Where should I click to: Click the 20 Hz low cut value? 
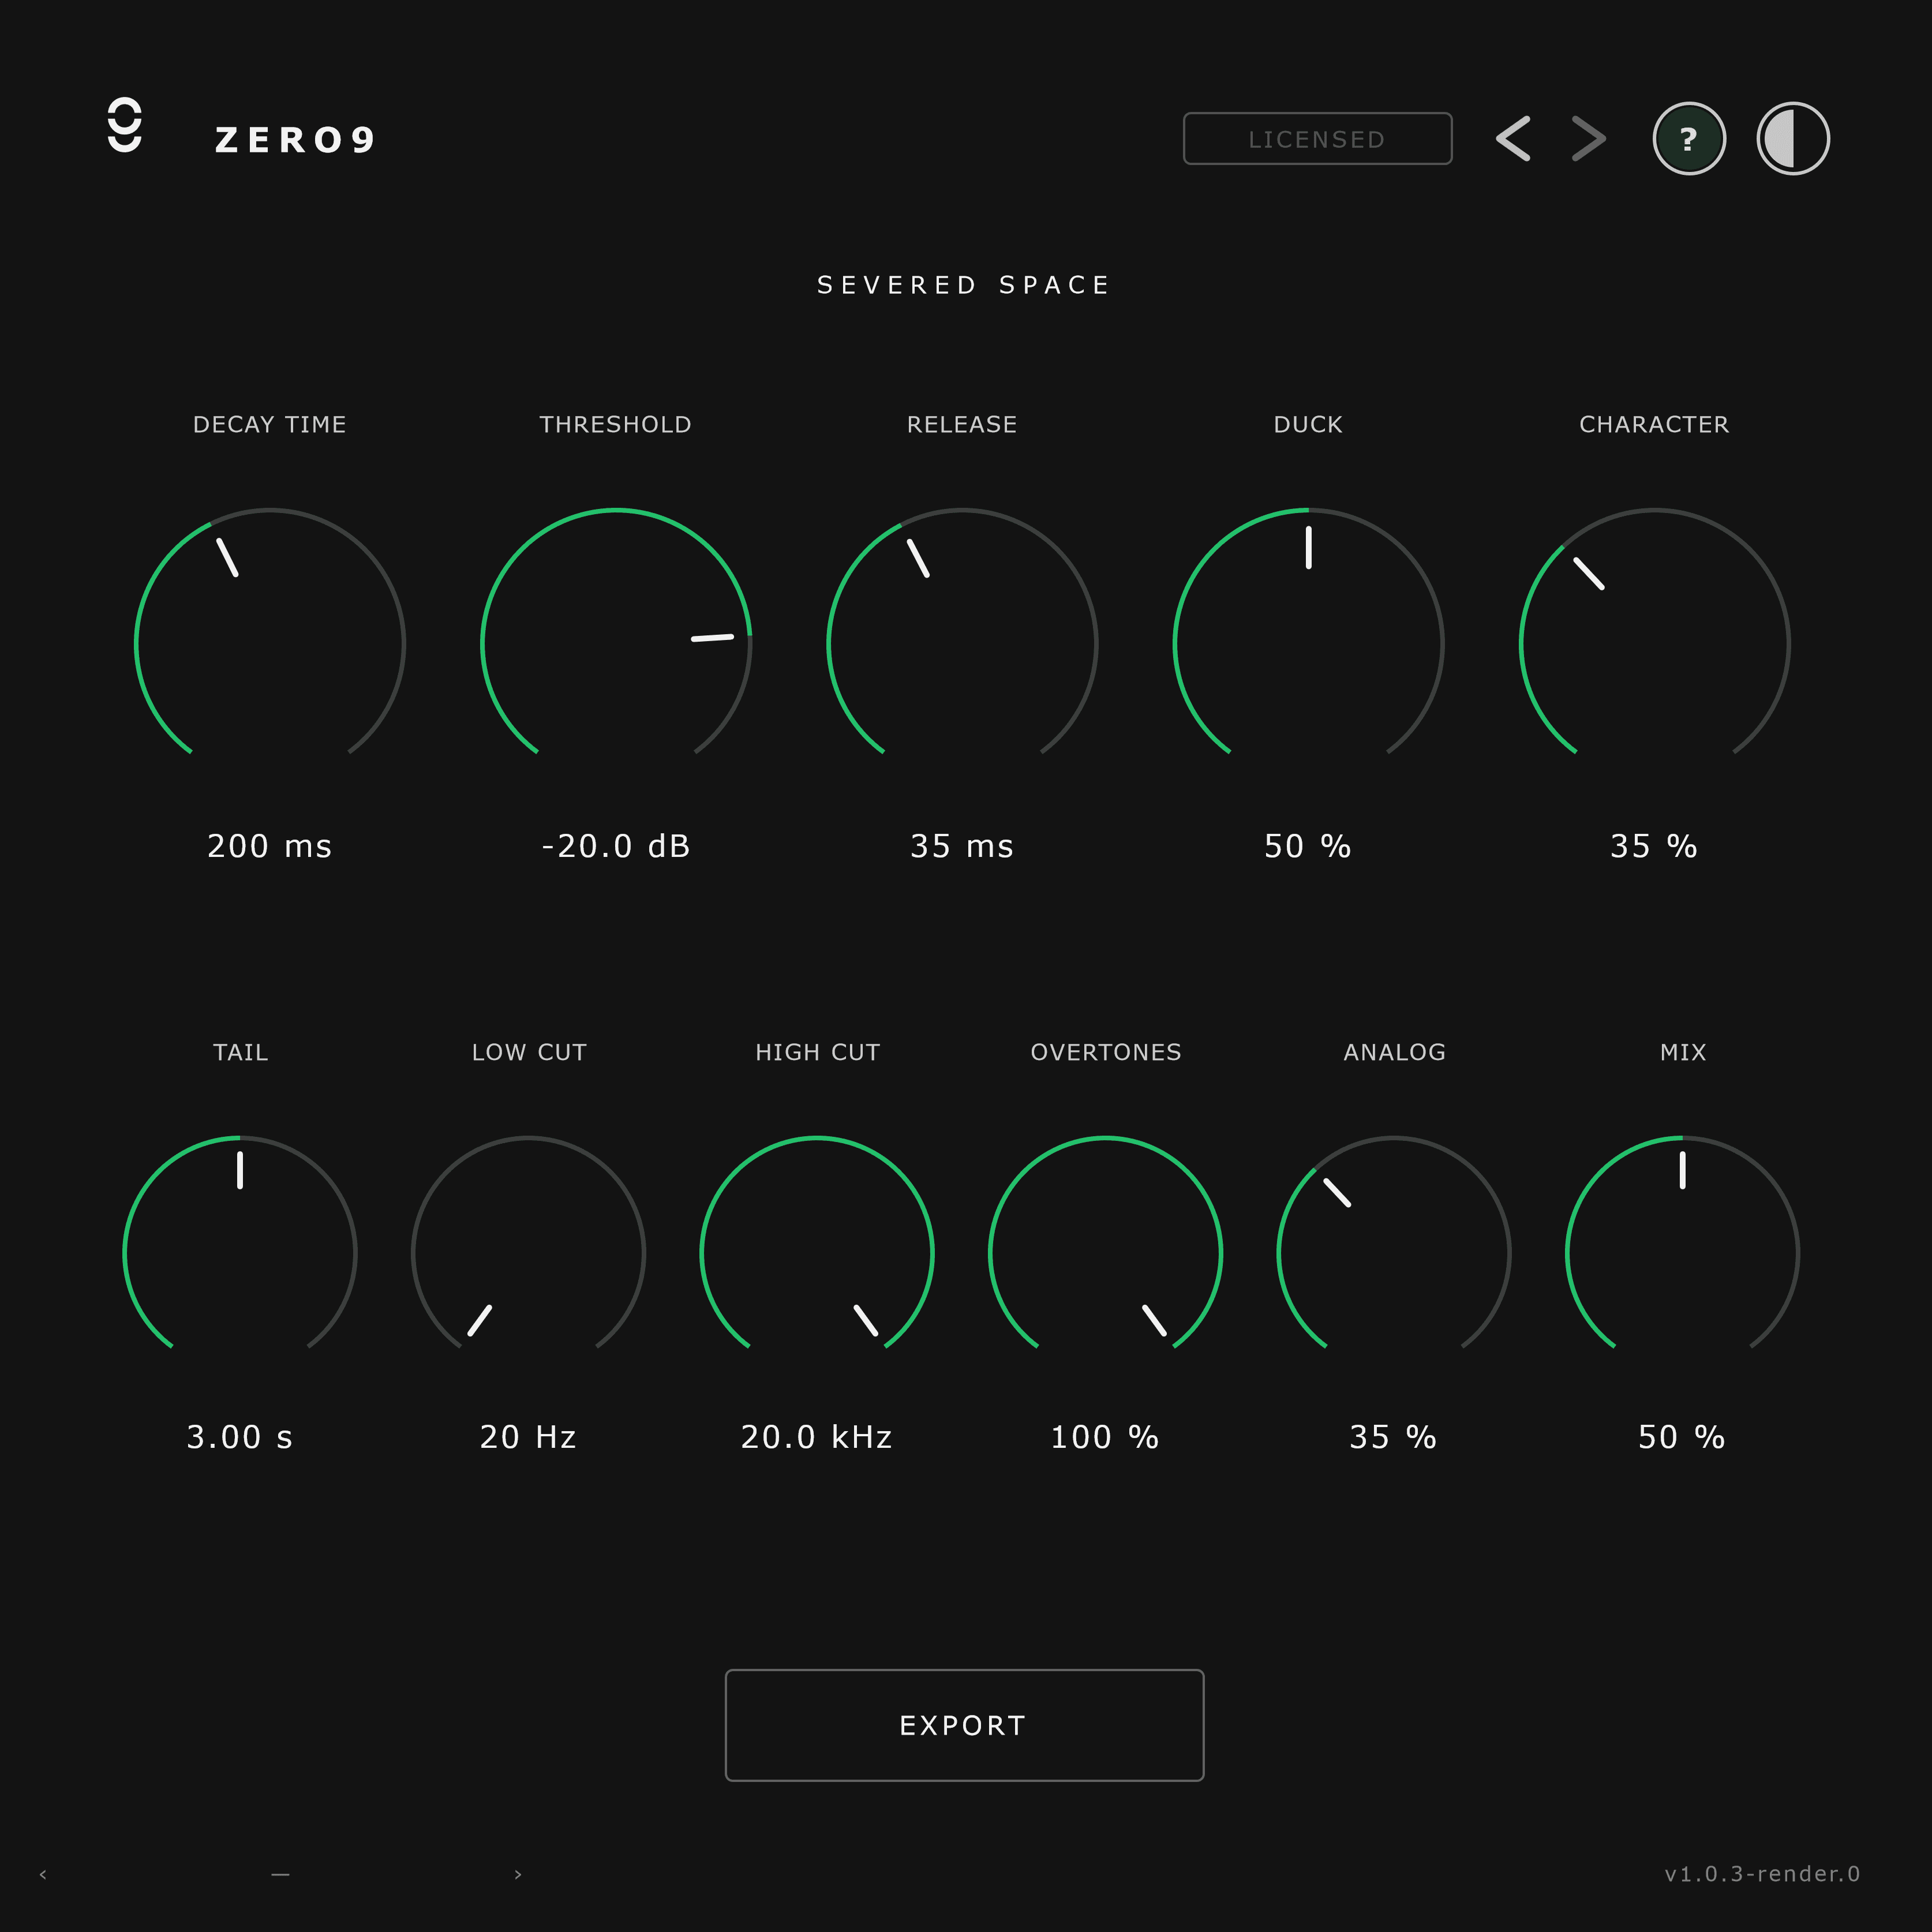(528, 1437)
